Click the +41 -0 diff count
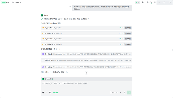Screen dimensions: 173x98 pos(121,44)
